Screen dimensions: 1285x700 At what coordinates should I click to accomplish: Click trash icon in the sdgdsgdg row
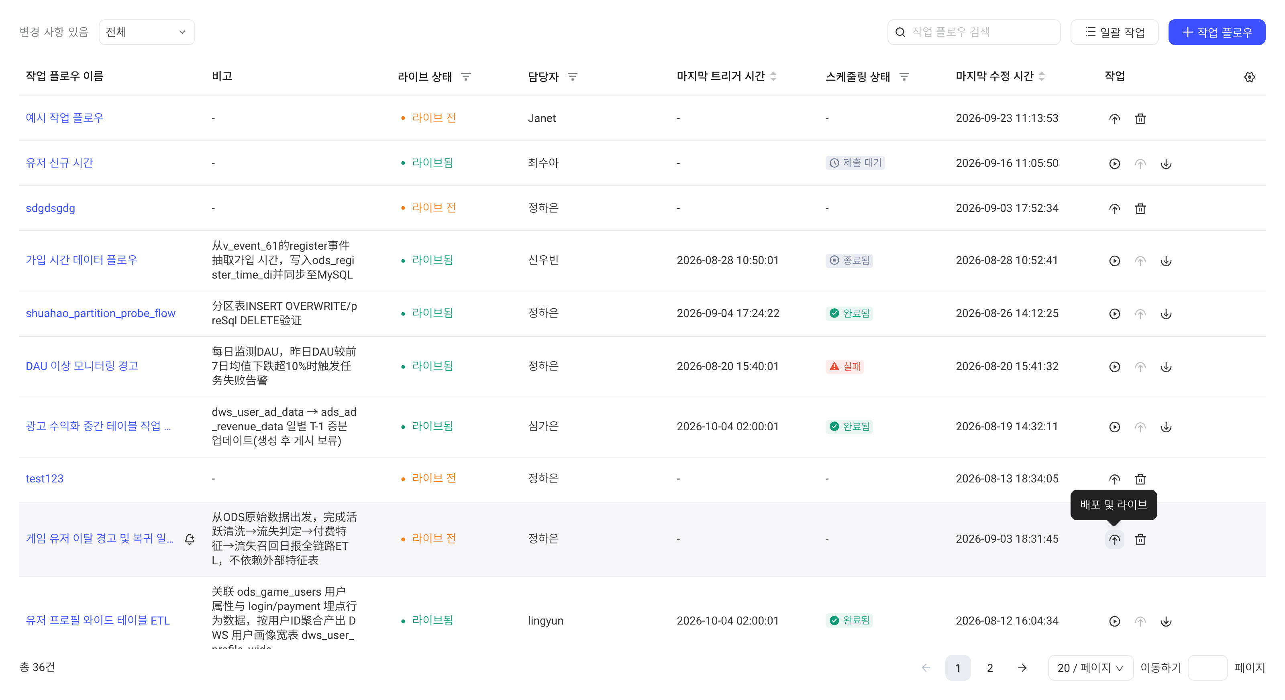coord(1140,208)
